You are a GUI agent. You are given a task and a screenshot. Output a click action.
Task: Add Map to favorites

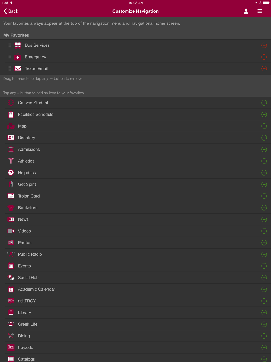[264, 126]
